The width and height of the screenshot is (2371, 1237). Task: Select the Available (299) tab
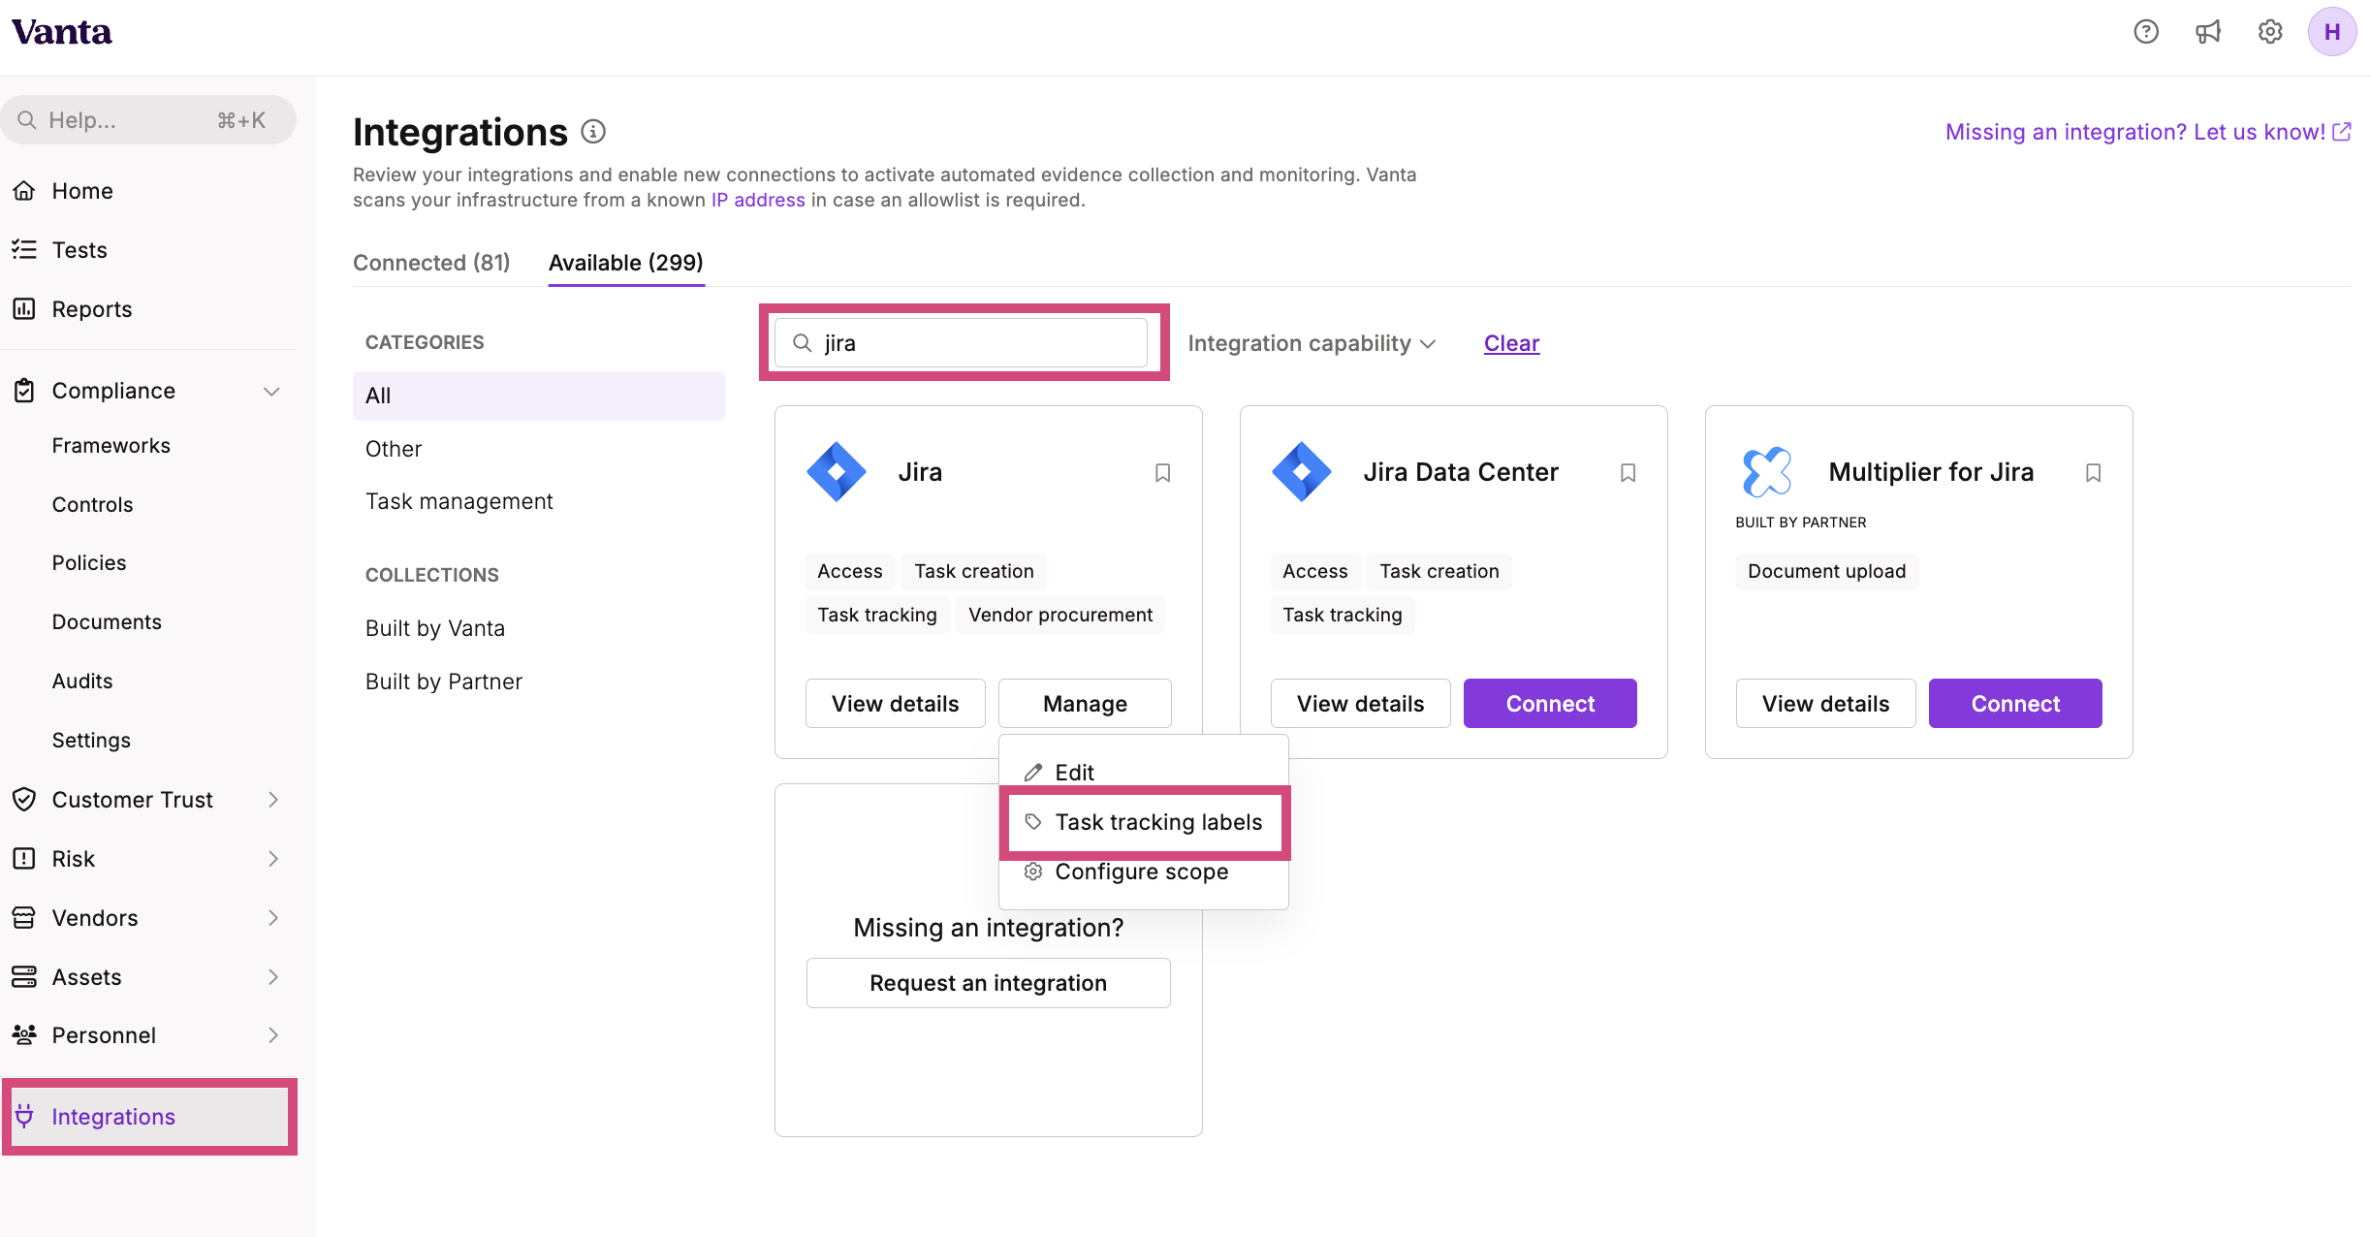[626, 263]
